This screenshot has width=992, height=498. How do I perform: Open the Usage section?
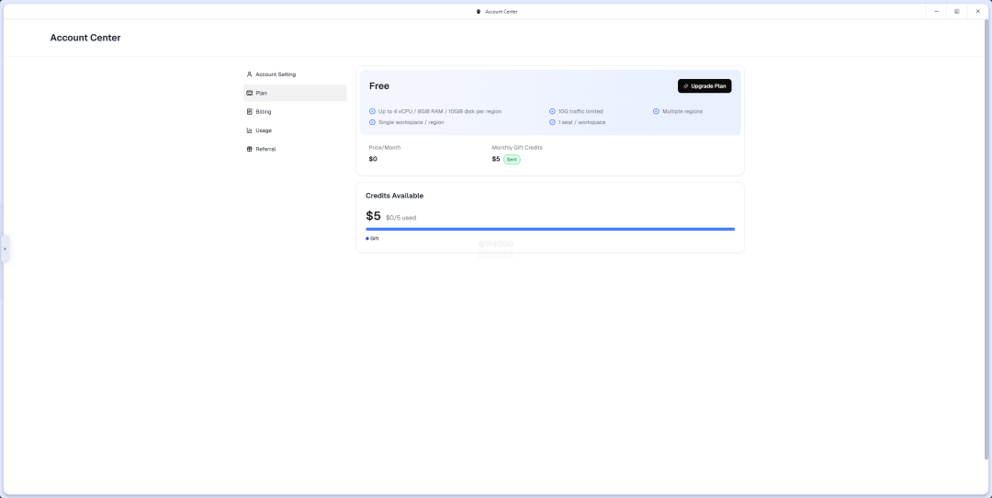point(295,130)
